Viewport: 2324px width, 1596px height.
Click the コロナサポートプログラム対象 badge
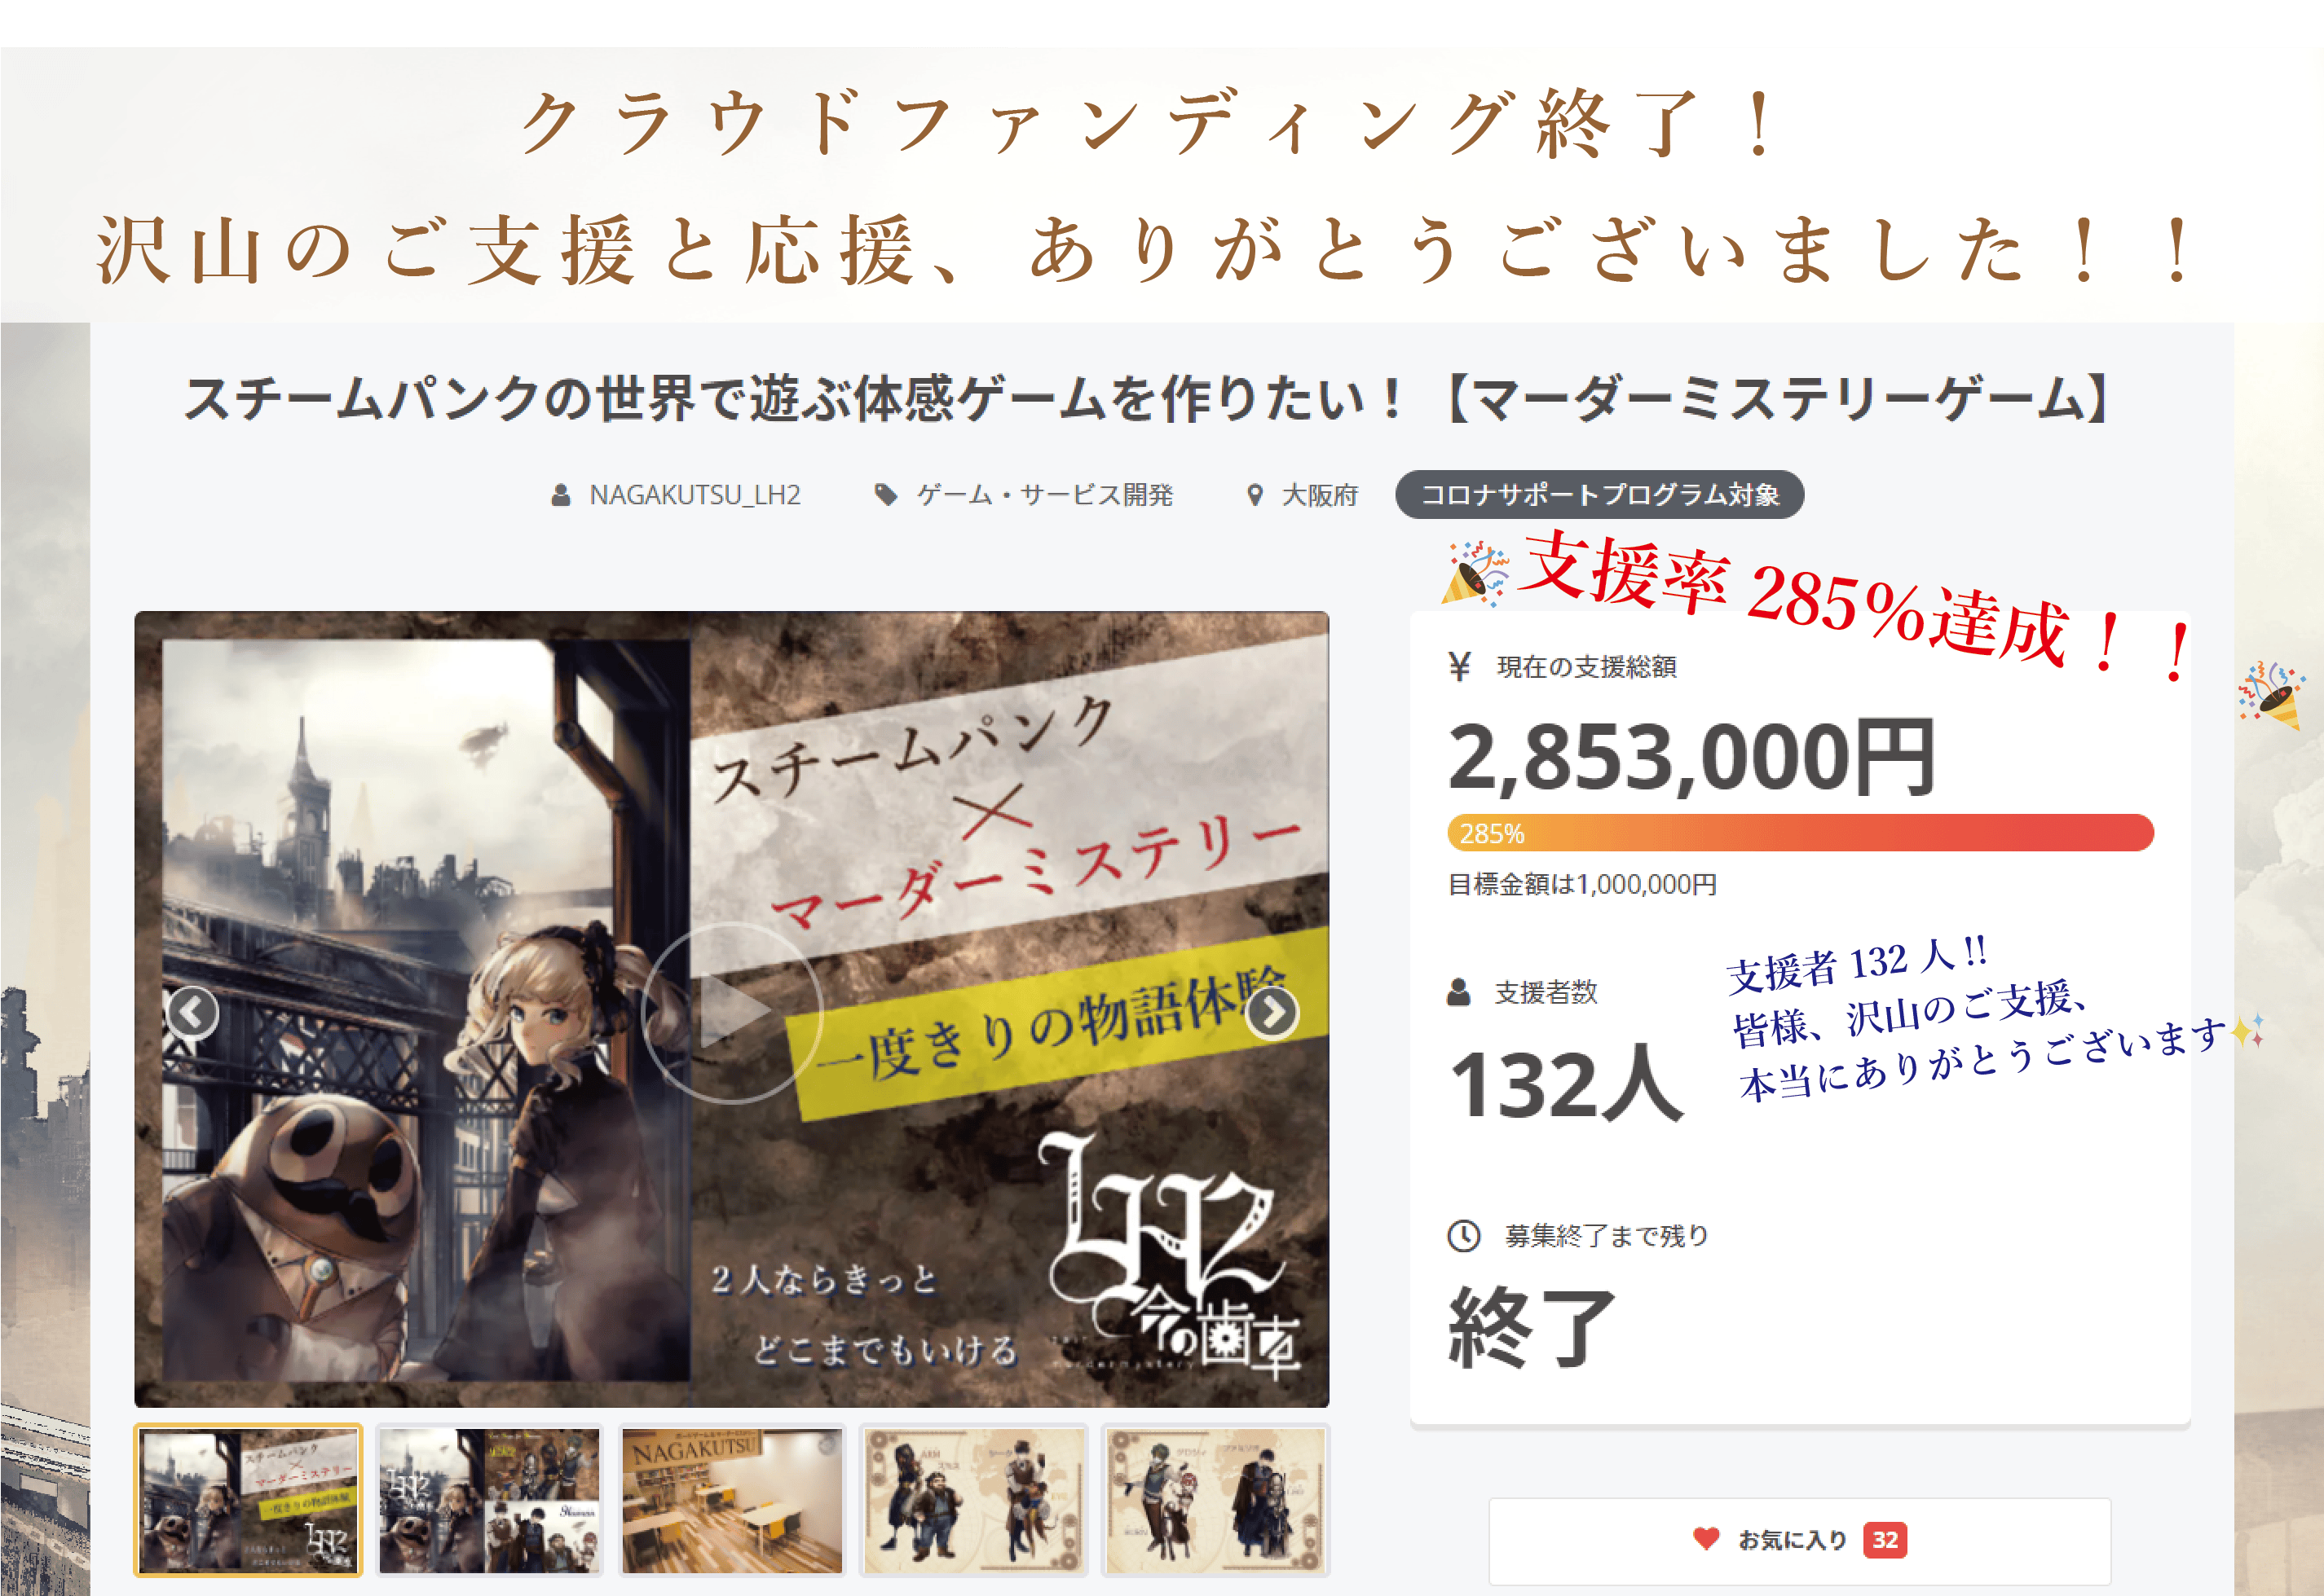1599,494
